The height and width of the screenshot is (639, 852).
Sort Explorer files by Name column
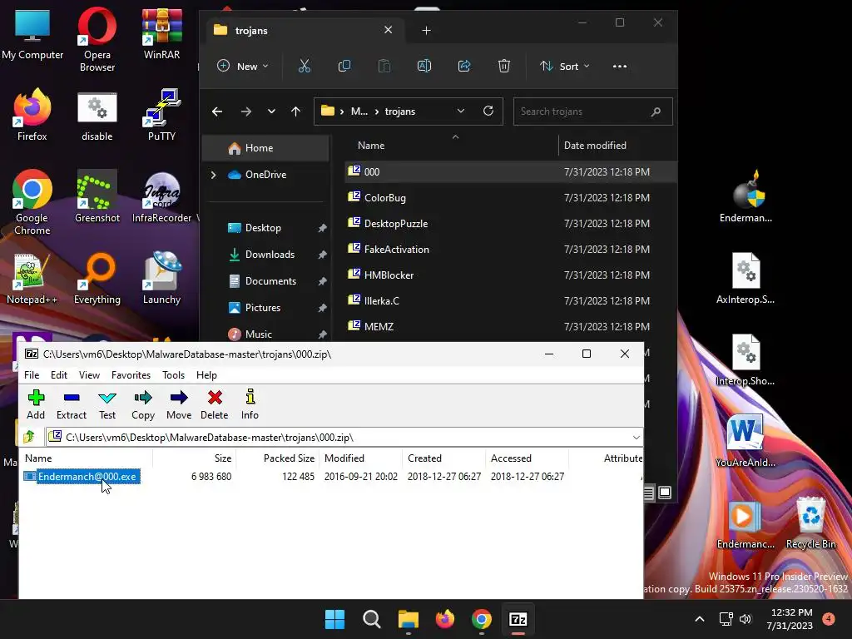coord(450,146)
